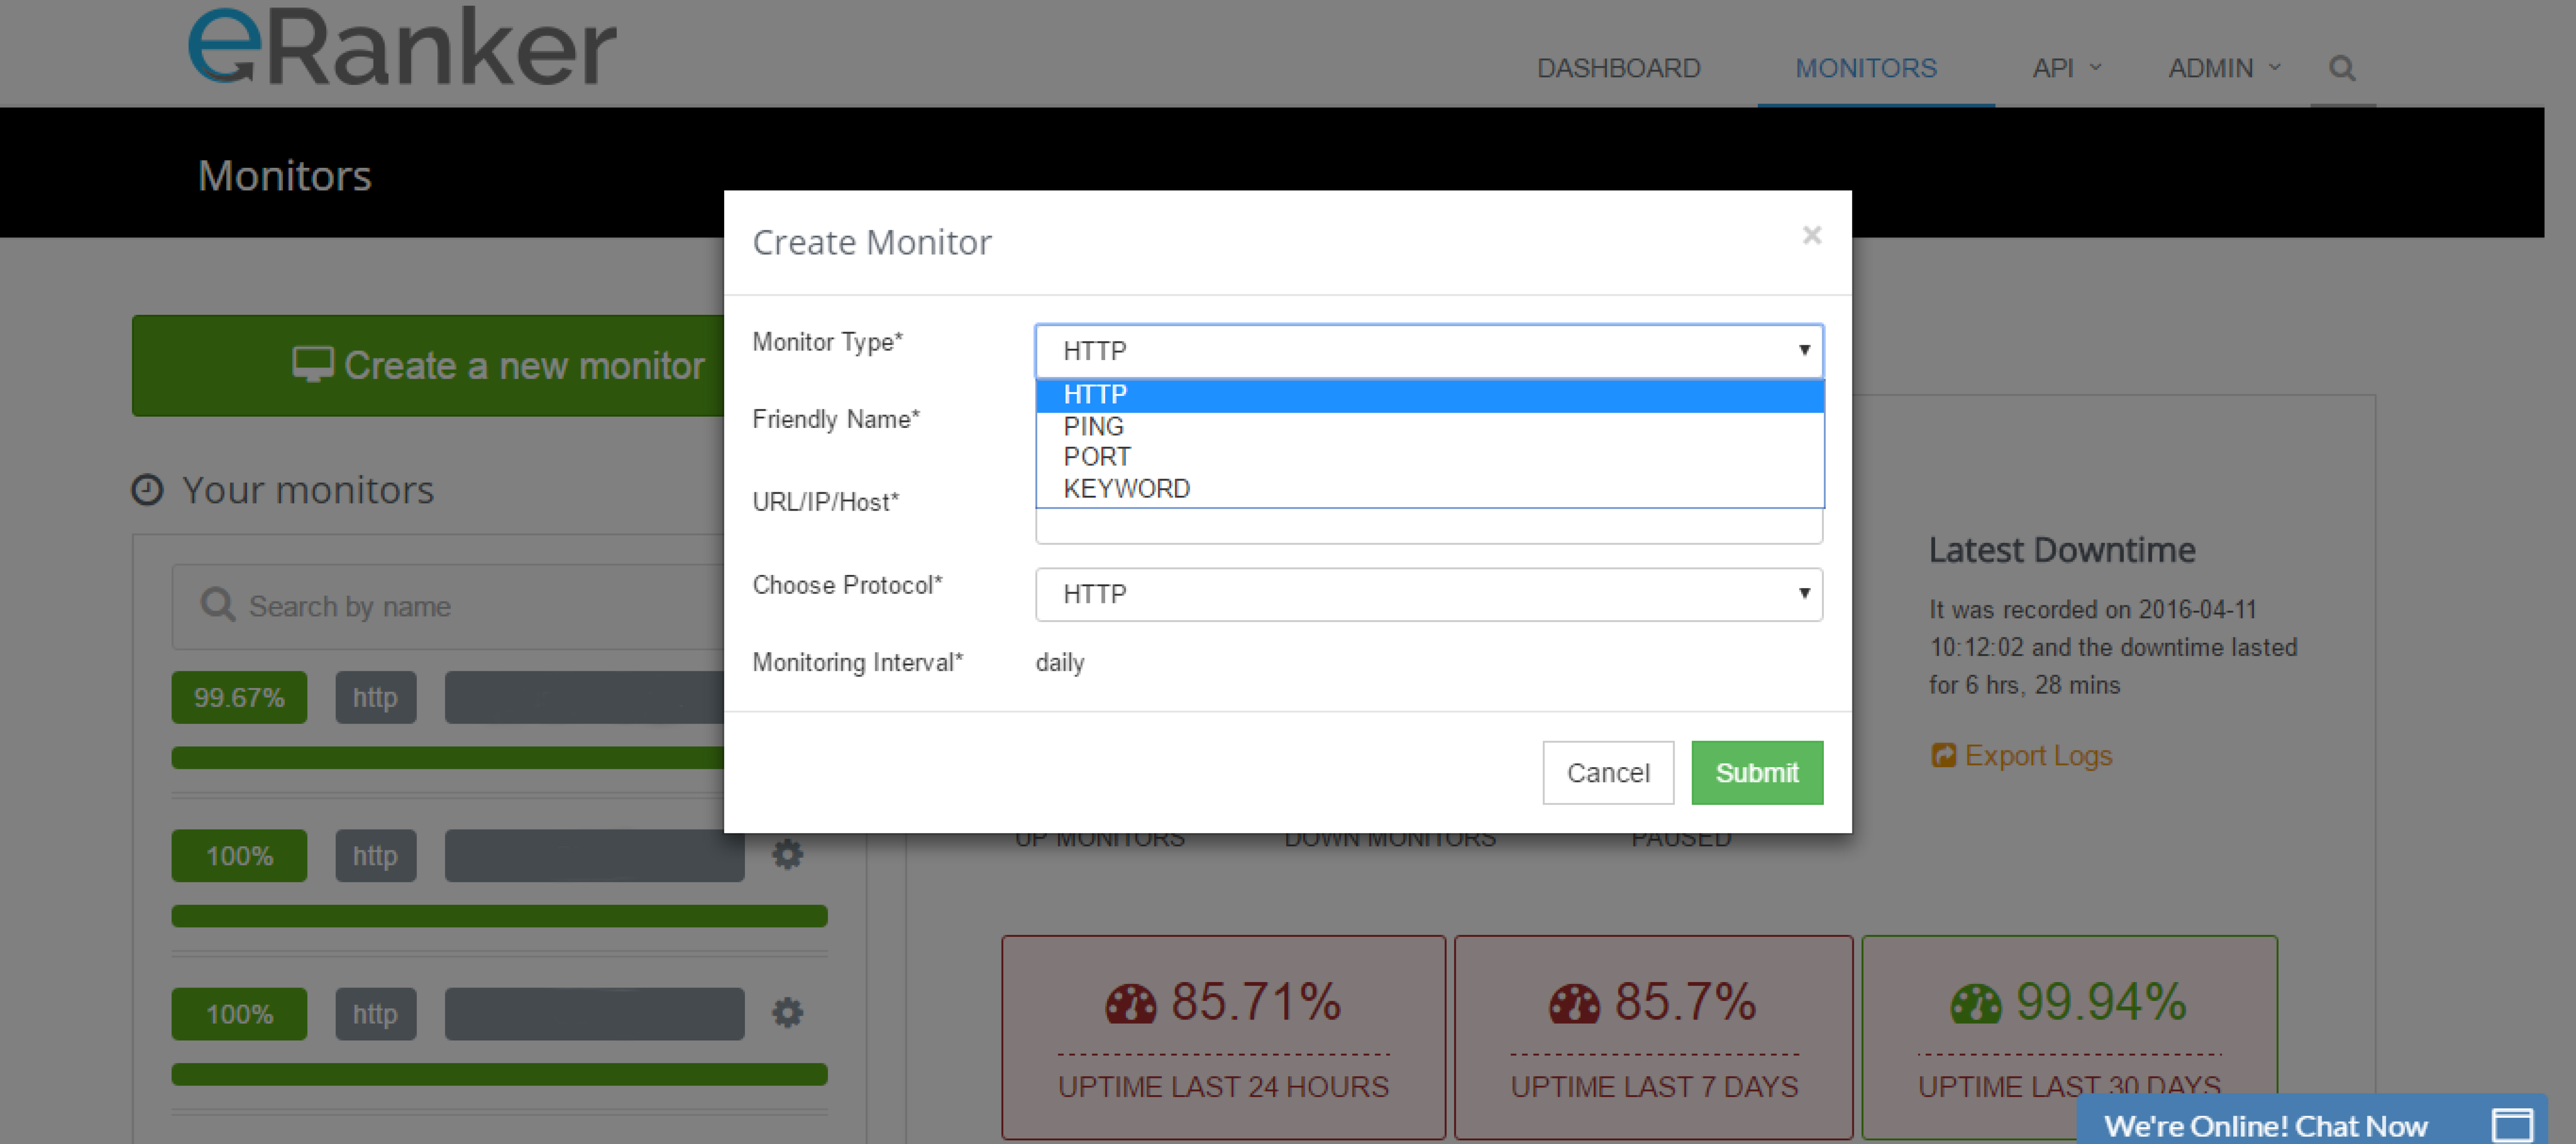Click the 99.67% uptime badge
Screen dimensions: 2576x1144
click(239, 698)
